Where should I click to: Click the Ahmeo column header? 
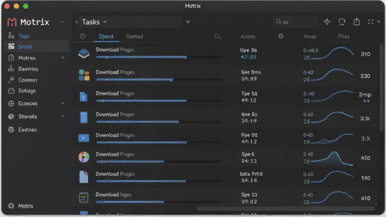click(x=248, y=37)
